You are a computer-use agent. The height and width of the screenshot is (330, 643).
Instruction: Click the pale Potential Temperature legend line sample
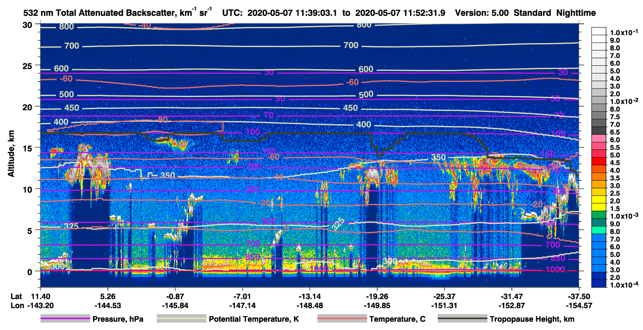tap(181, 319)
